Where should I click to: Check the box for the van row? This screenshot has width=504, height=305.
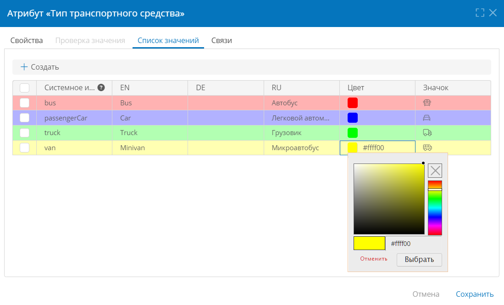pyautogui.click(x=24, y=147)
